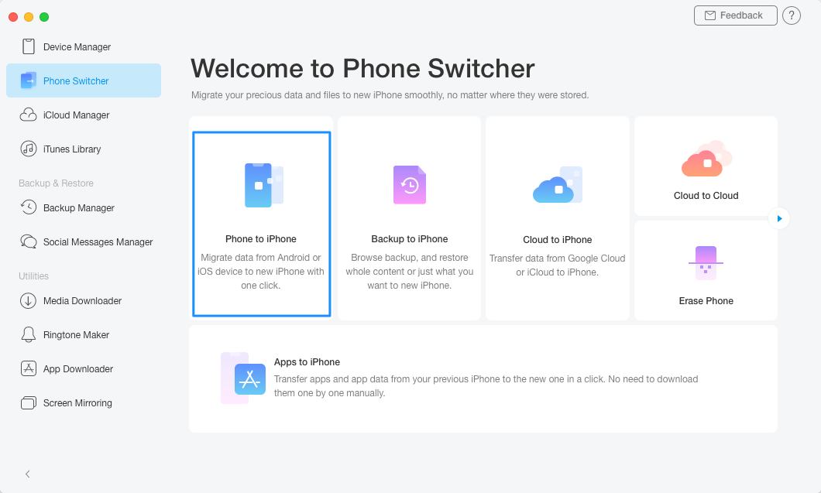
Task: Select the Phone Switcher sidebar icon
Action: (29, 80)
